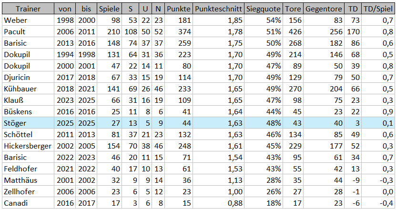
Task: Select the Canadi trainer cell
Action: [x=27, y=203]
